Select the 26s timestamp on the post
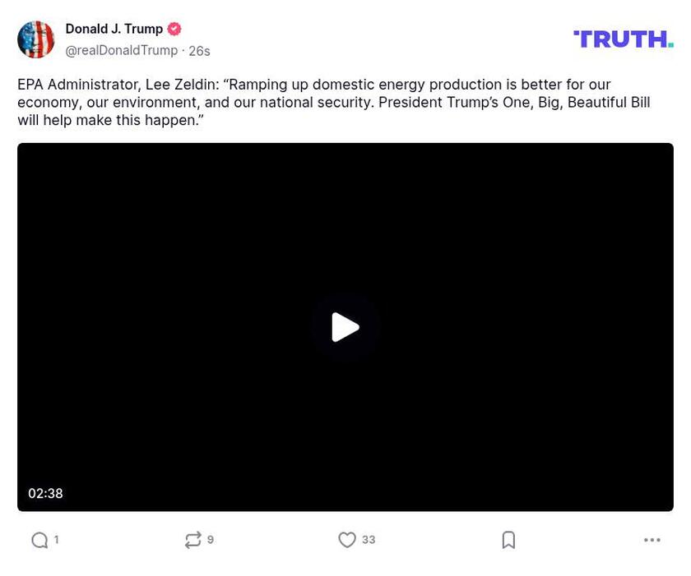 point(198,50)
